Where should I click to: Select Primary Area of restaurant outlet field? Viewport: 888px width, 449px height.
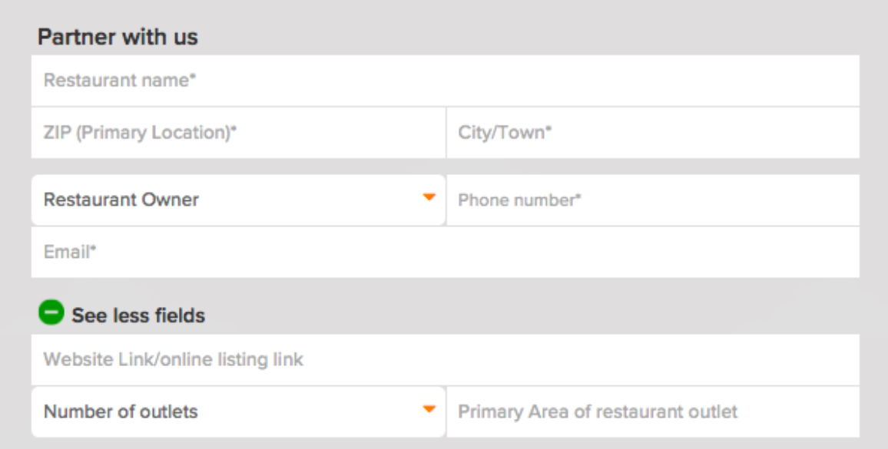653,411
